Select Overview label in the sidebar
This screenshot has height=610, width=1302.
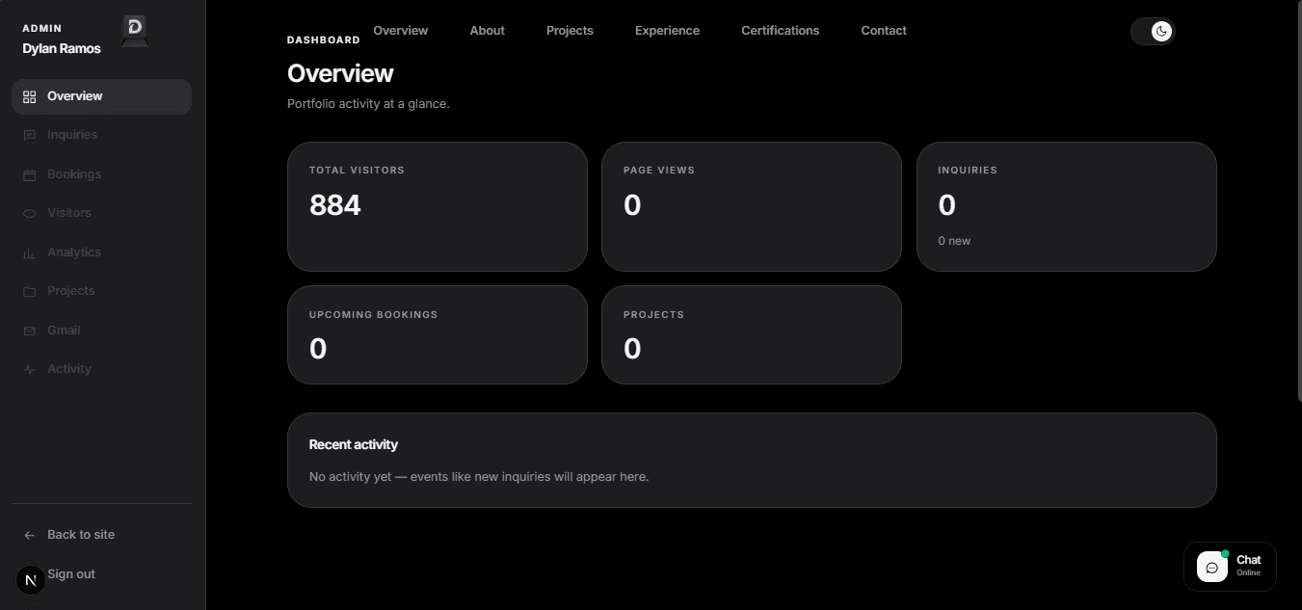[x=74, y=96]
